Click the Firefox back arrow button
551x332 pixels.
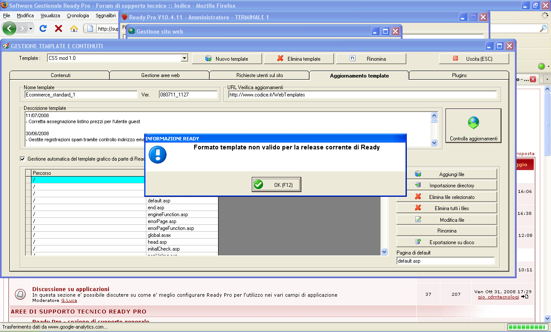point(9,28)
